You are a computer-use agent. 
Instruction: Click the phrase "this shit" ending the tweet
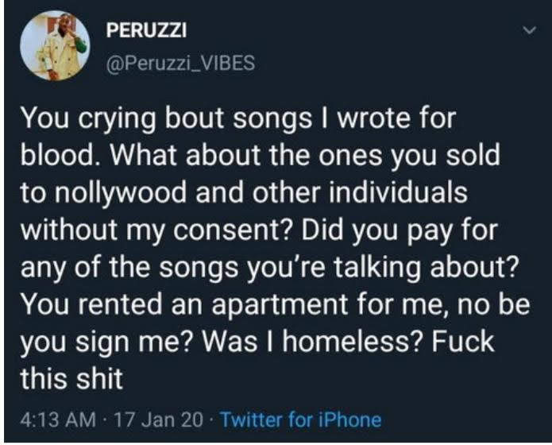[71, 378]
